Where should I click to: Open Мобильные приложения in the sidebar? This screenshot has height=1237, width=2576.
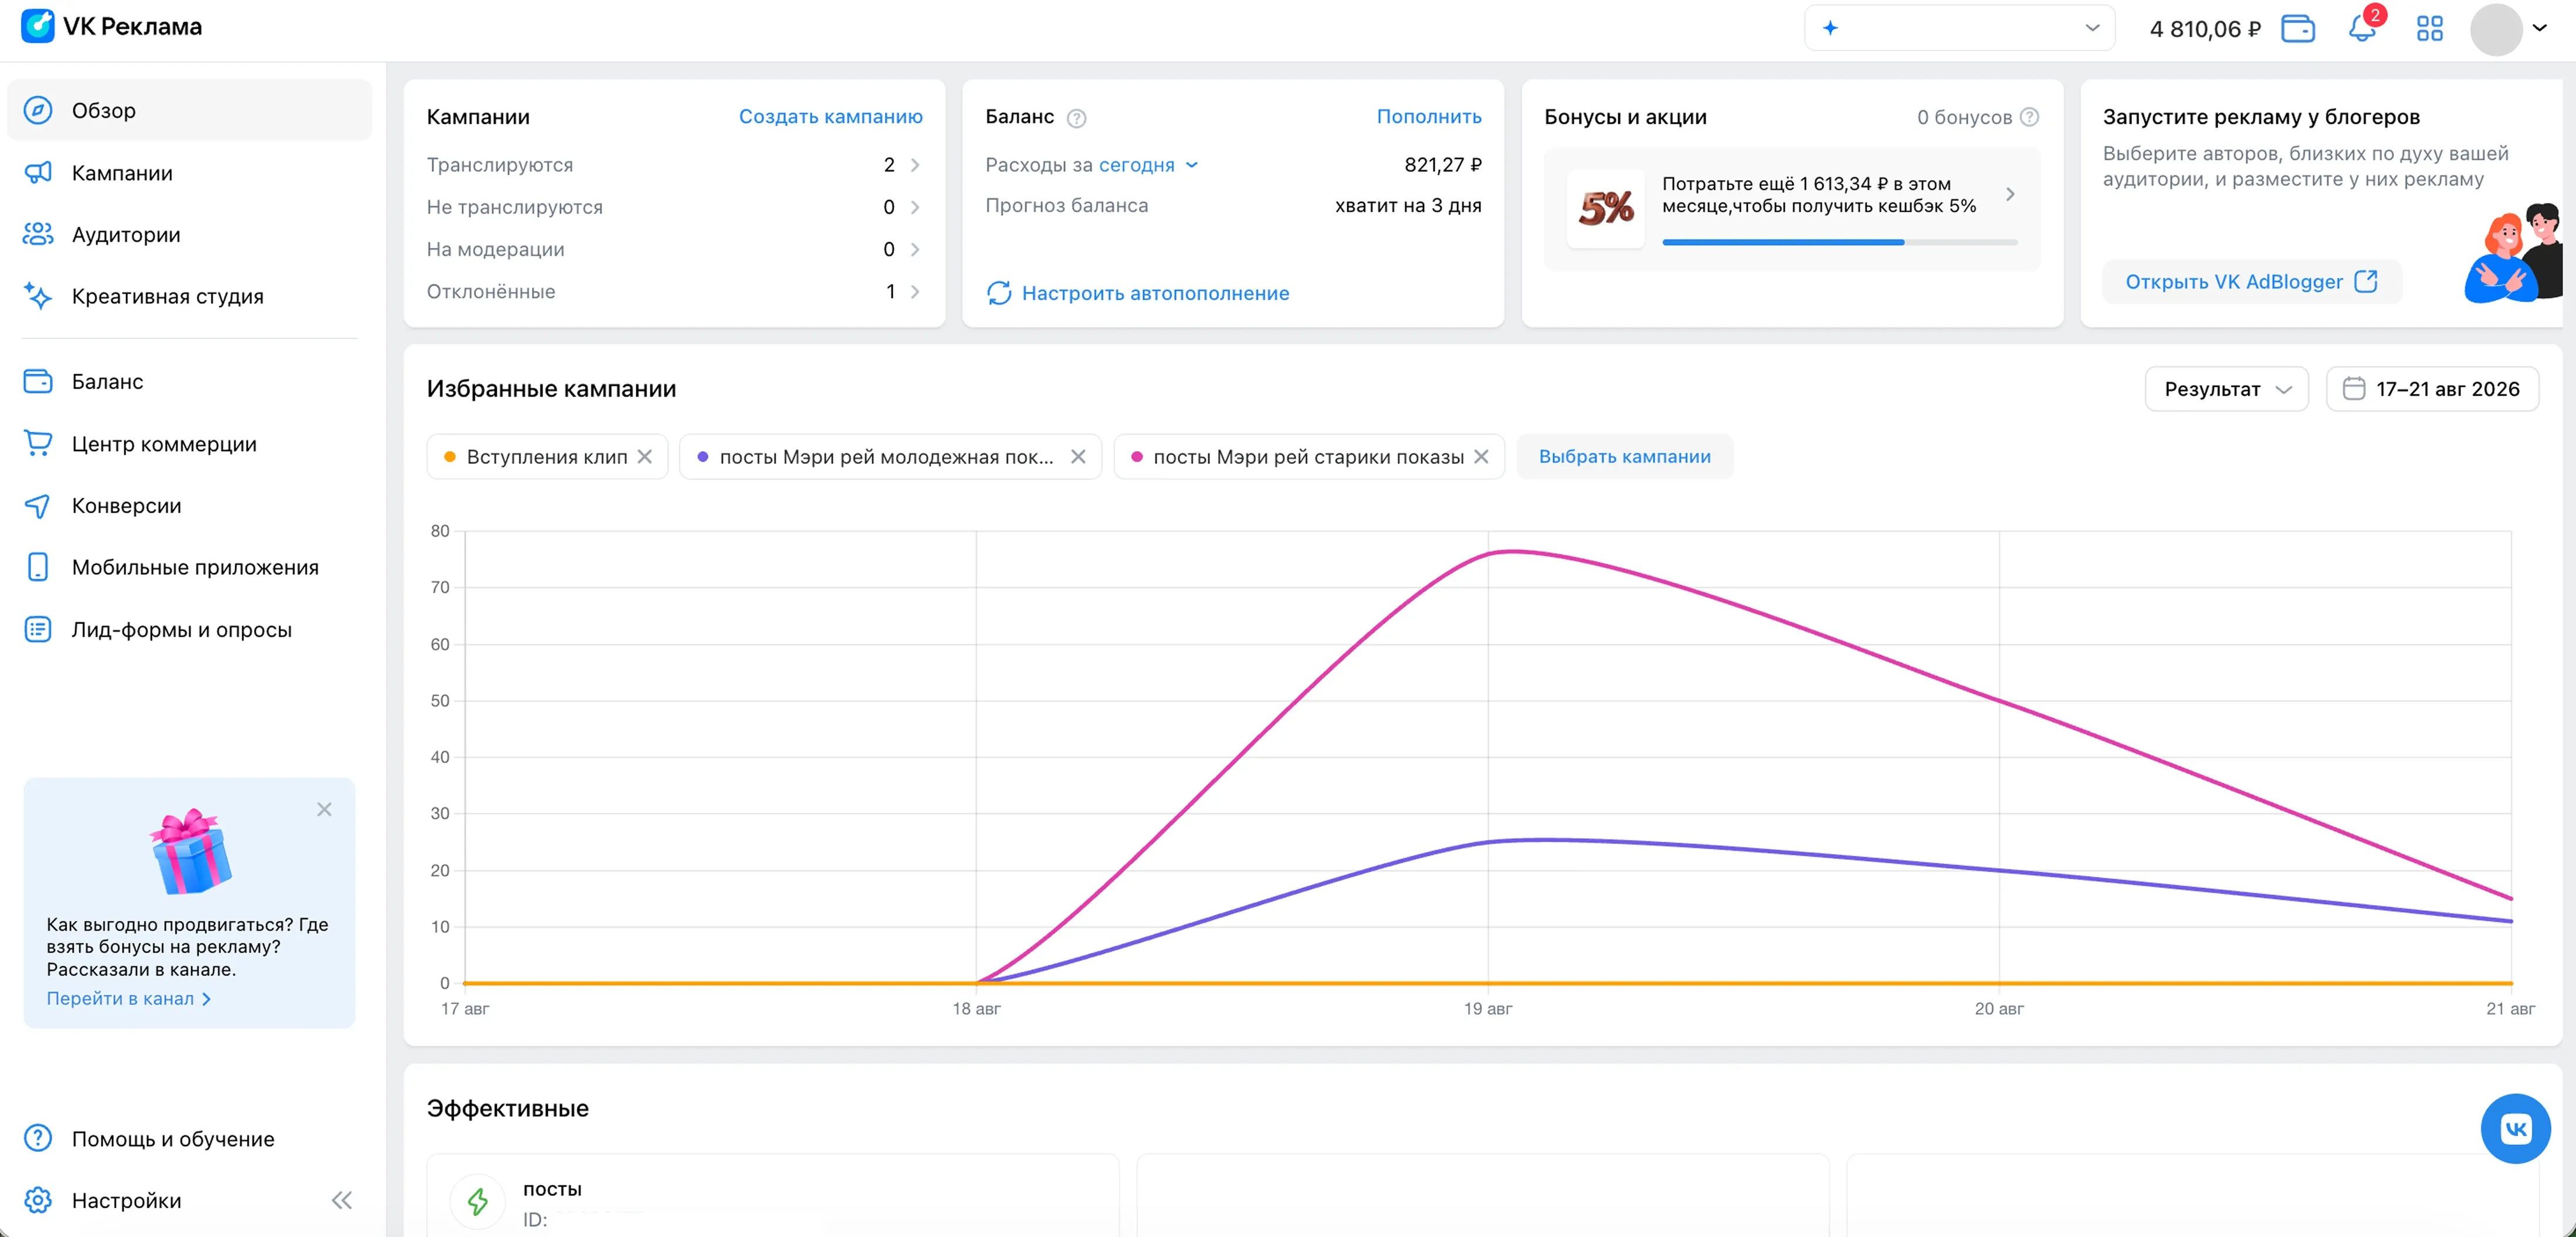point(190,567)
